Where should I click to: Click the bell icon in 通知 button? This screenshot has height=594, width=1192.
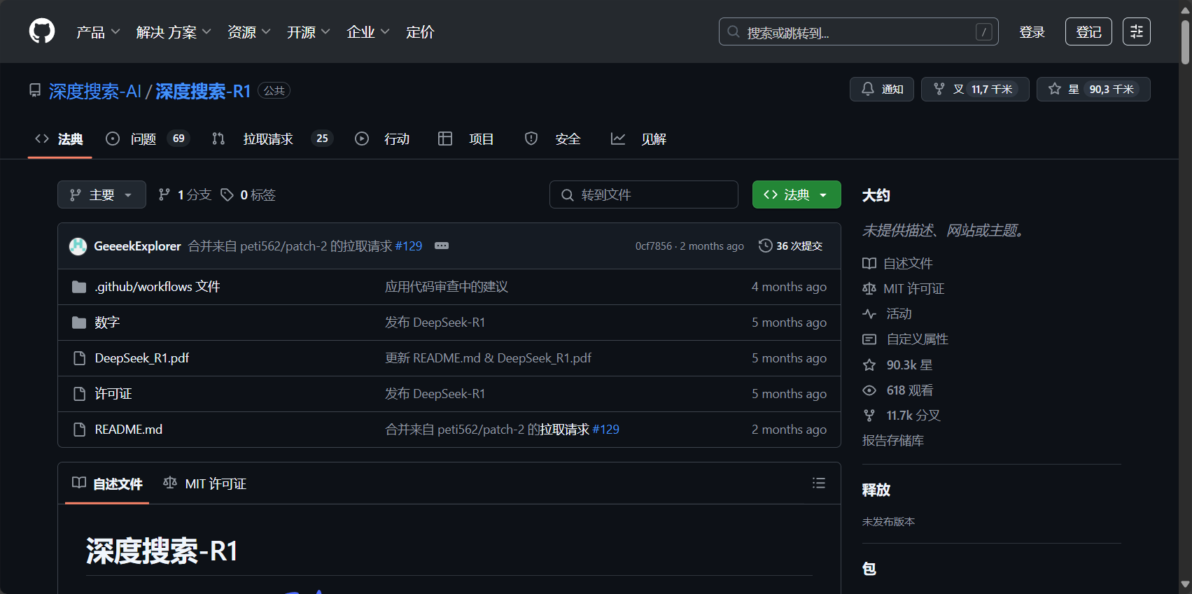867,89
